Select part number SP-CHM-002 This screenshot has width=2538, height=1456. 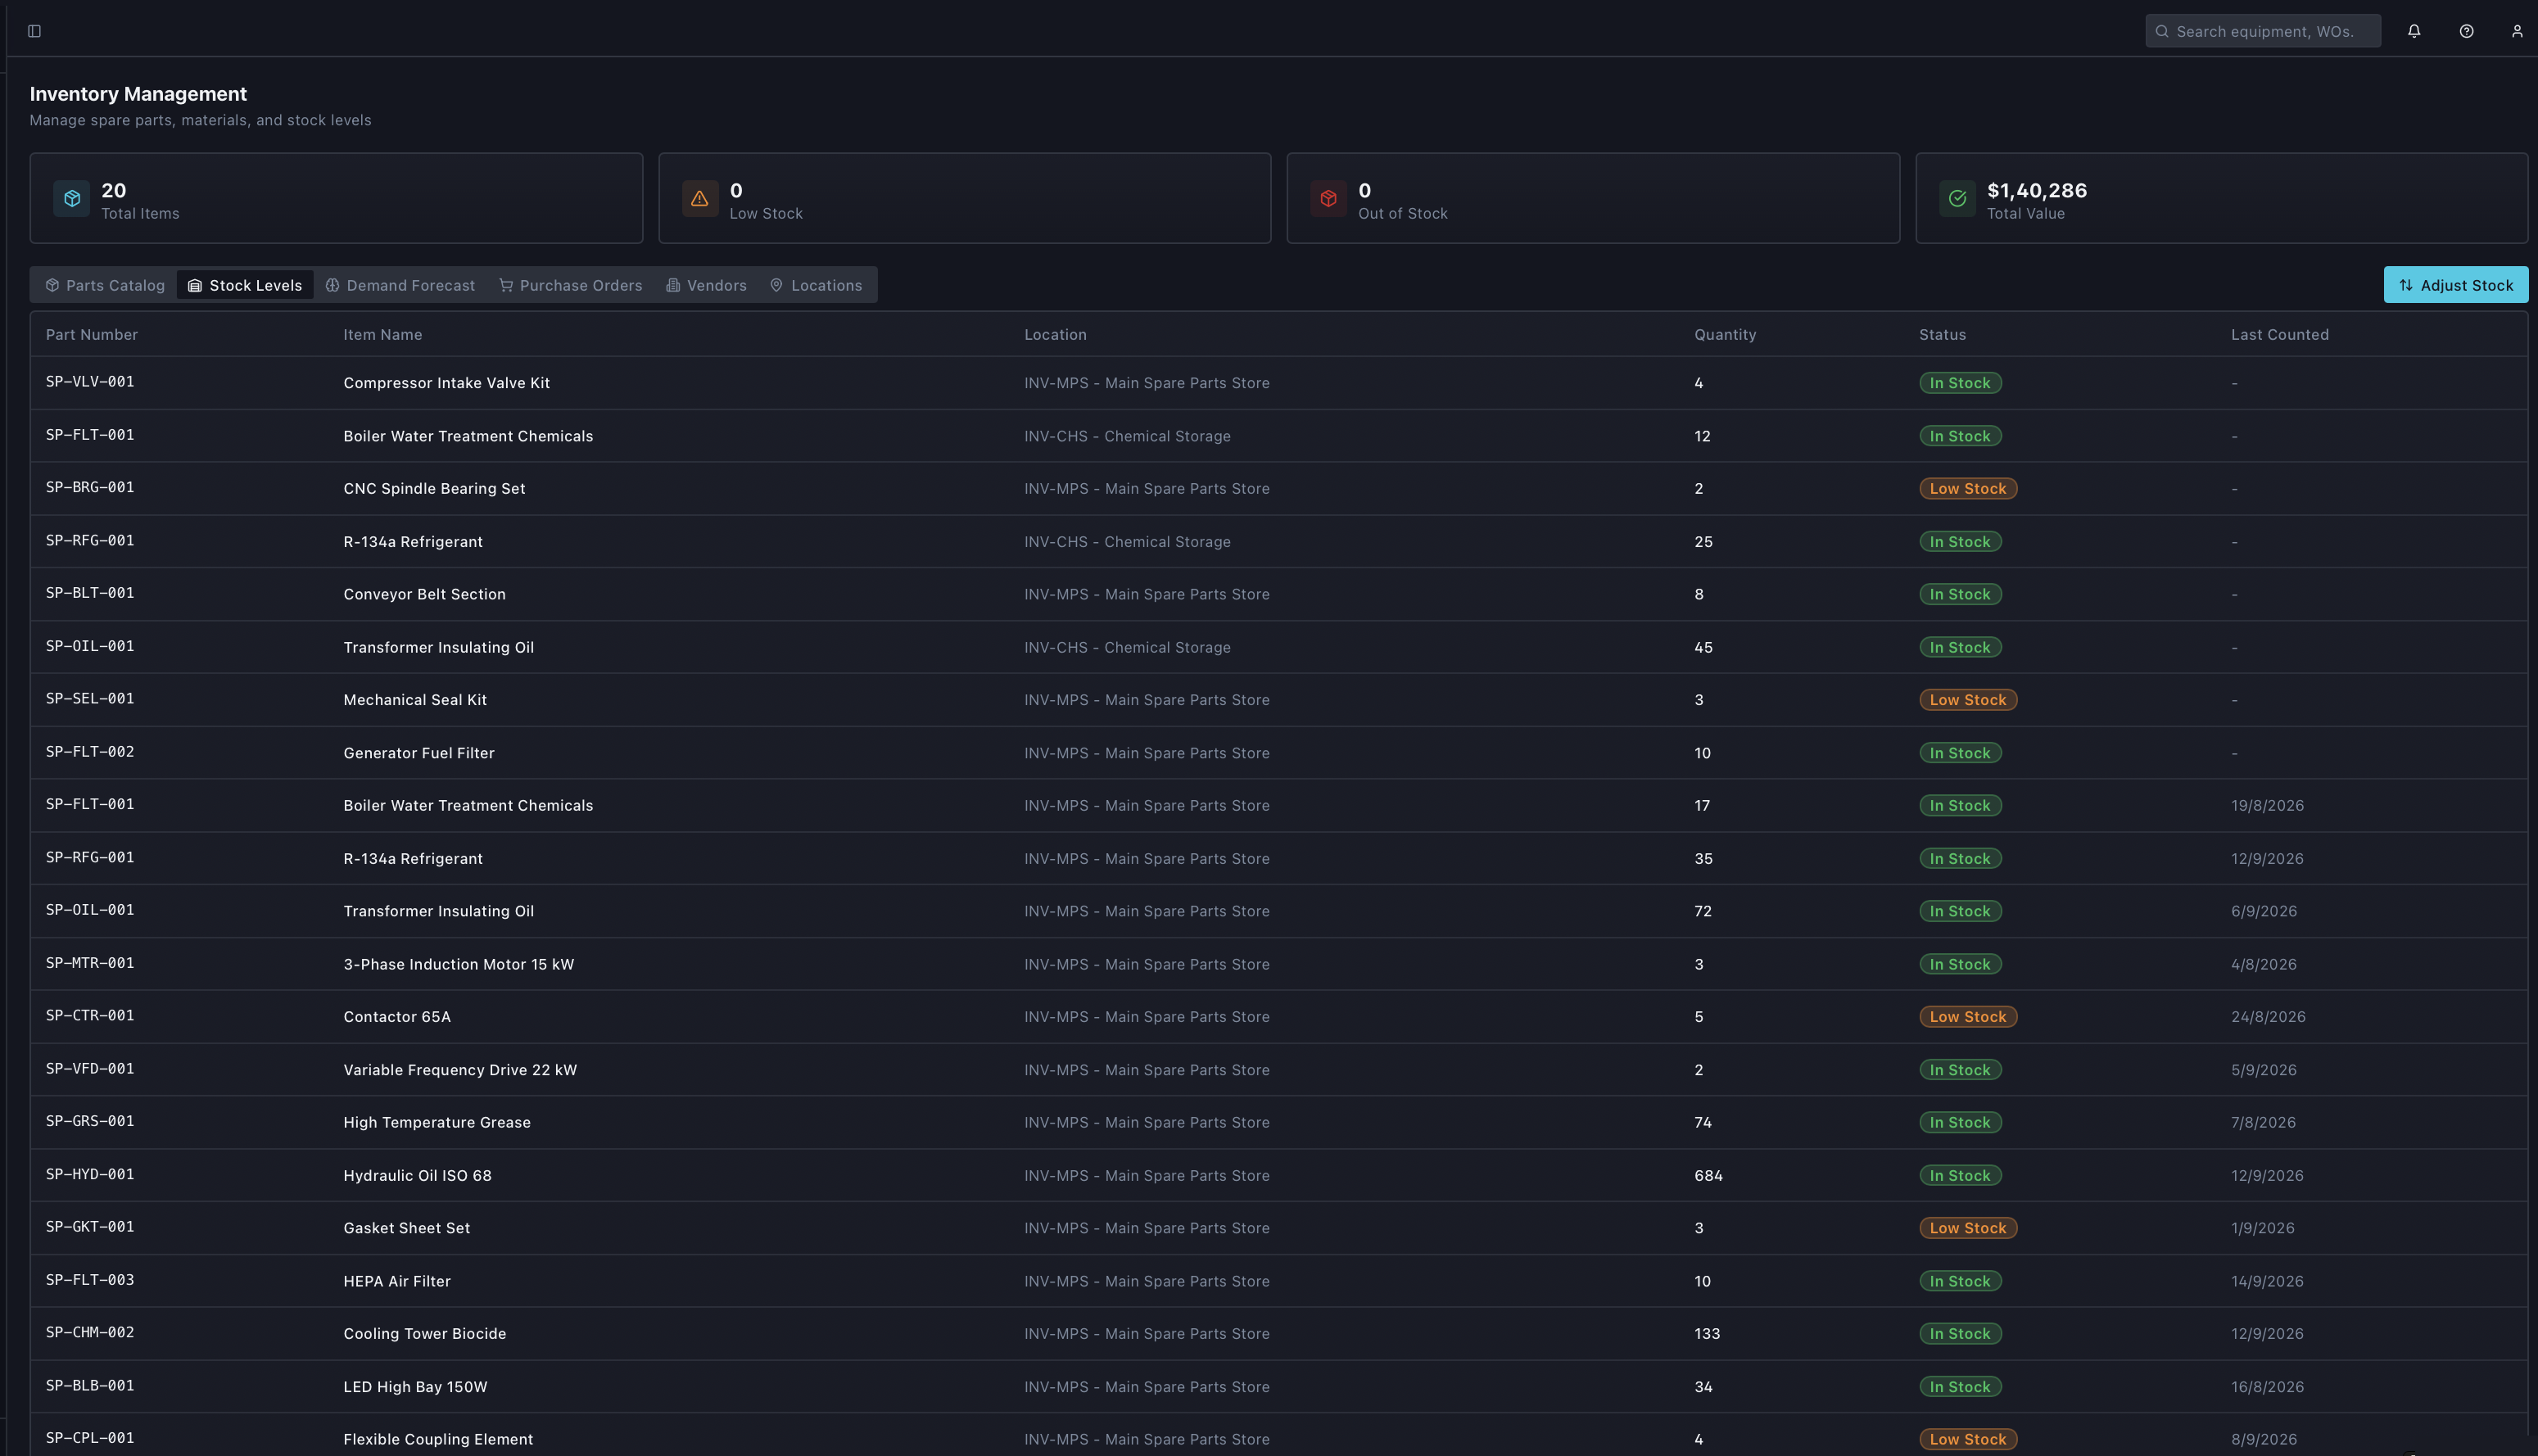pos(90,1332)
